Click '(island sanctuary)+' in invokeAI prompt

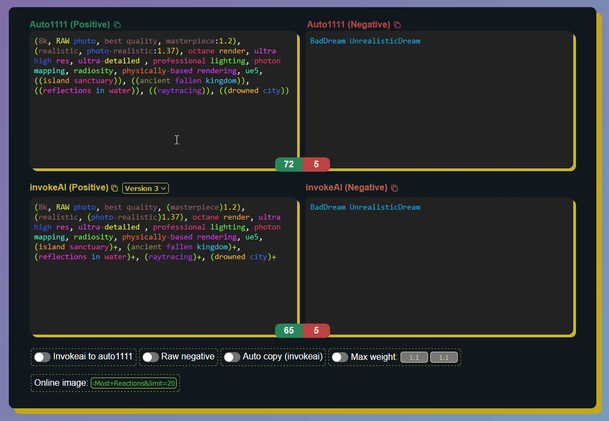click(x=76, y=247)
